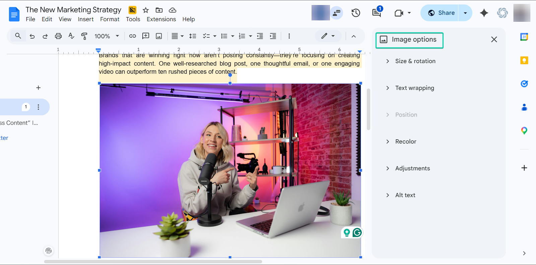Click the spelling and grammar check icon
536x265 pixels.
click(71, 36)
